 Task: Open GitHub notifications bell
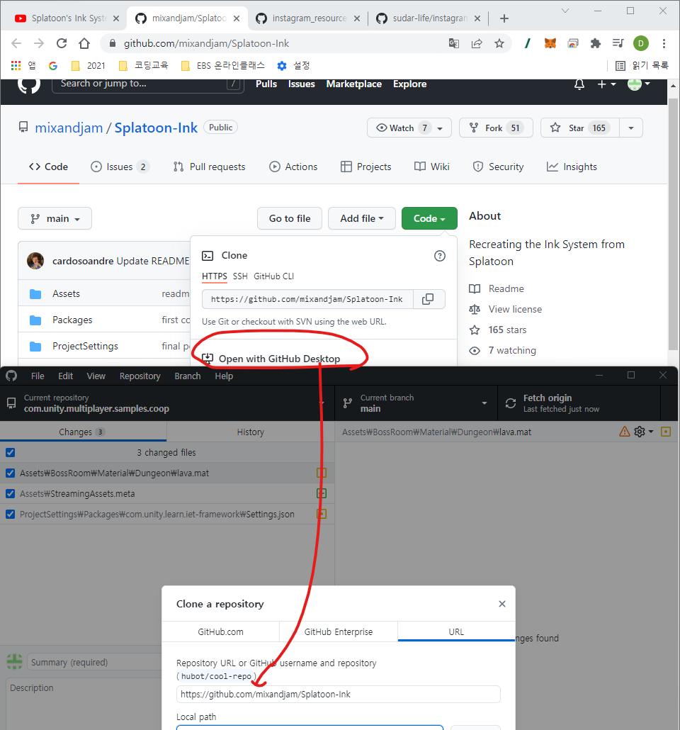[x=579, y=84]
